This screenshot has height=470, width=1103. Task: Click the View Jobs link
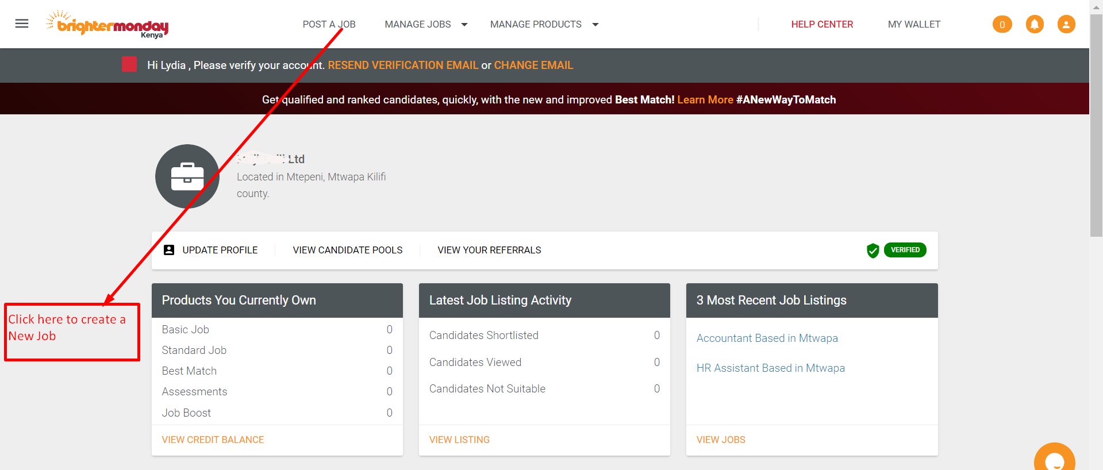(721, 440)
